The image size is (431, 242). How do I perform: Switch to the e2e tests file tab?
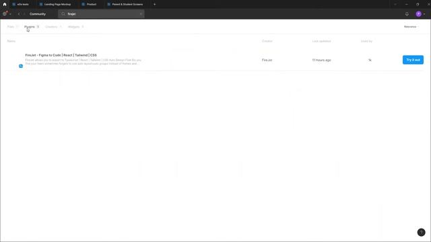pos(21,5)
